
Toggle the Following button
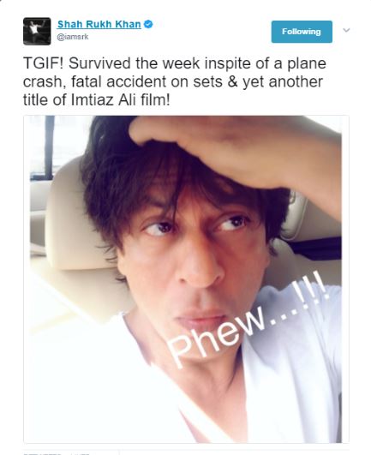tap(302, 32)
